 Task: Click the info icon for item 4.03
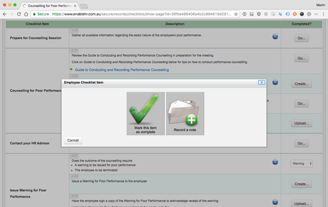pyautogui.click(x=275, y=202)
